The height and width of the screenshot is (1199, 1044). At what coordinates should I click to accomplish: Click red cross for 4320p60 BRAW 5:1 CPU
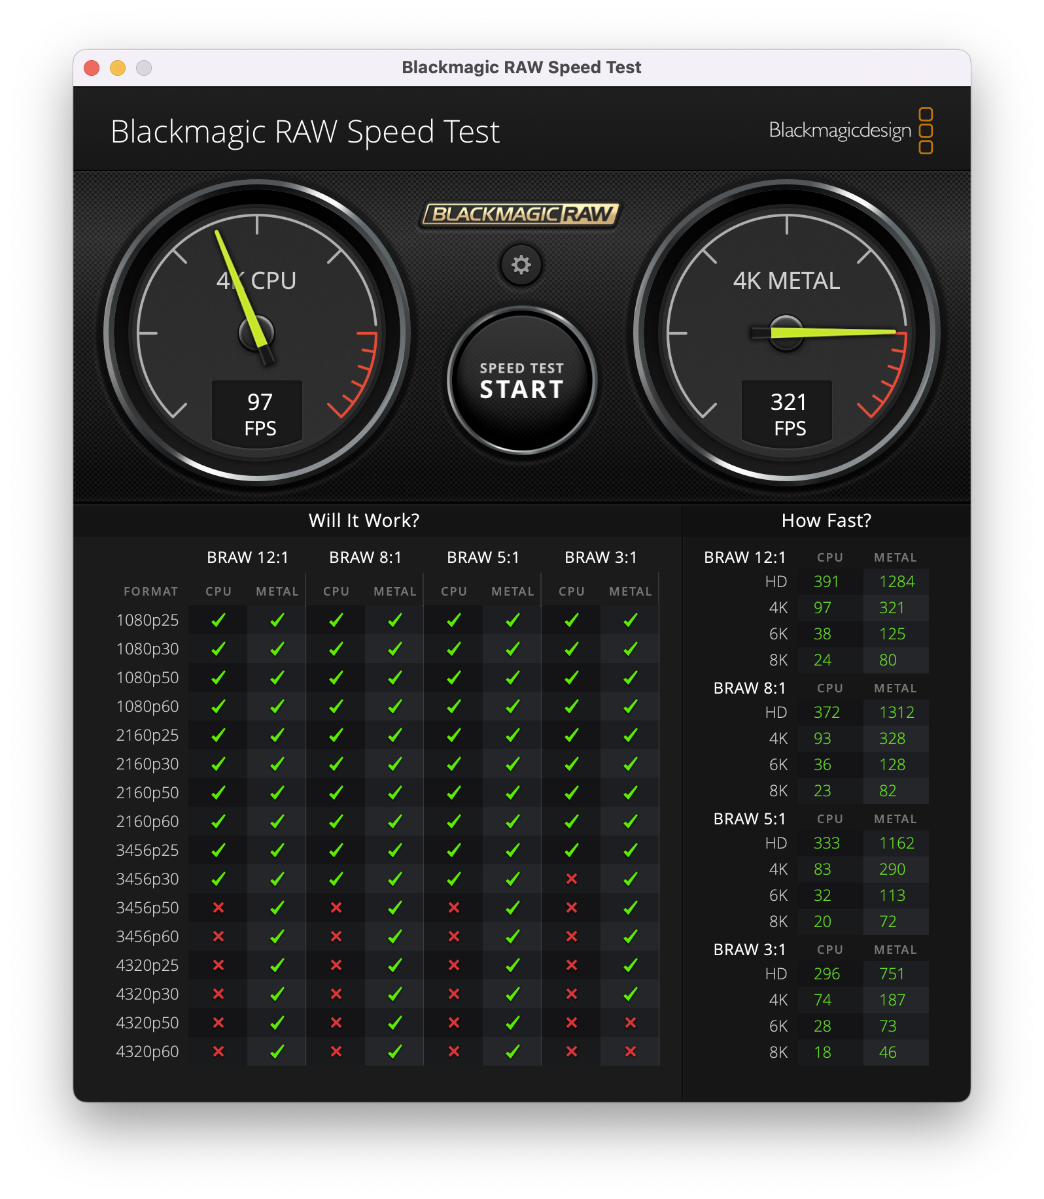pos(454,1051)
